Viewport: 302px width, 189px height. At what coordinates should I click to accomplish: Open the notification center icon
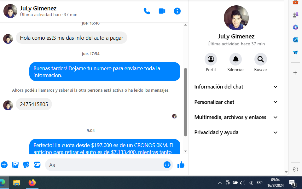(293, 183)
